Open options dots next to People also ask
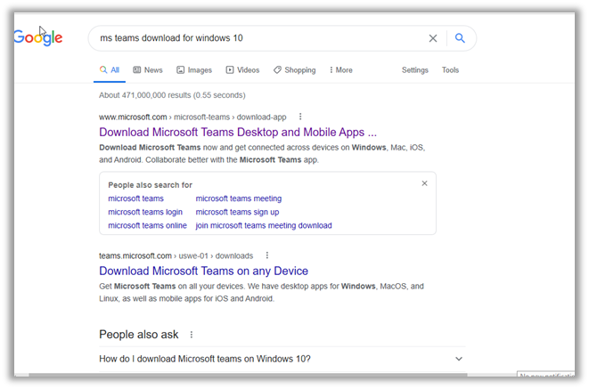This screenshot has height=389, width=589. pyautogui.click(x=192, y=335)
